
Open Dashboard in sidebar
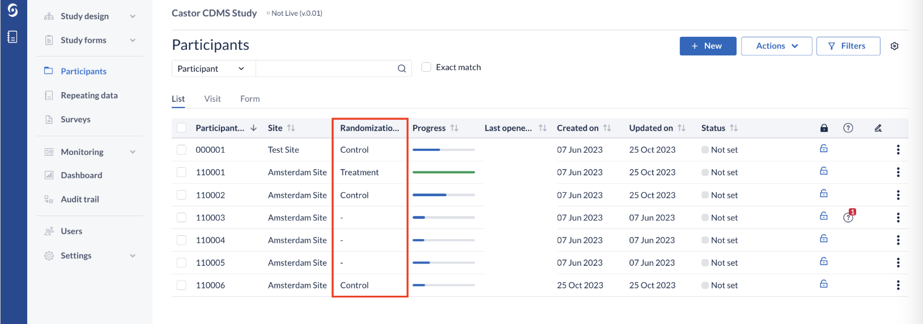pyautogui.click(x=81, y=175)
